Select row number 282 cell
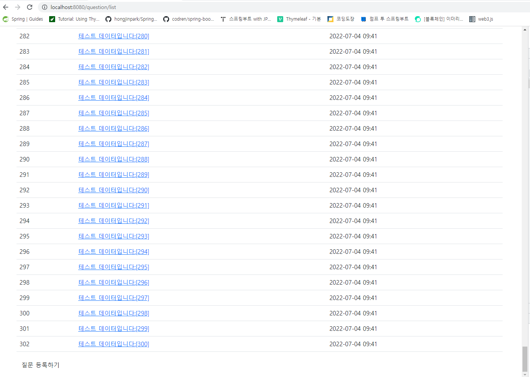This screenshot has height=377, width=530. 24,36
